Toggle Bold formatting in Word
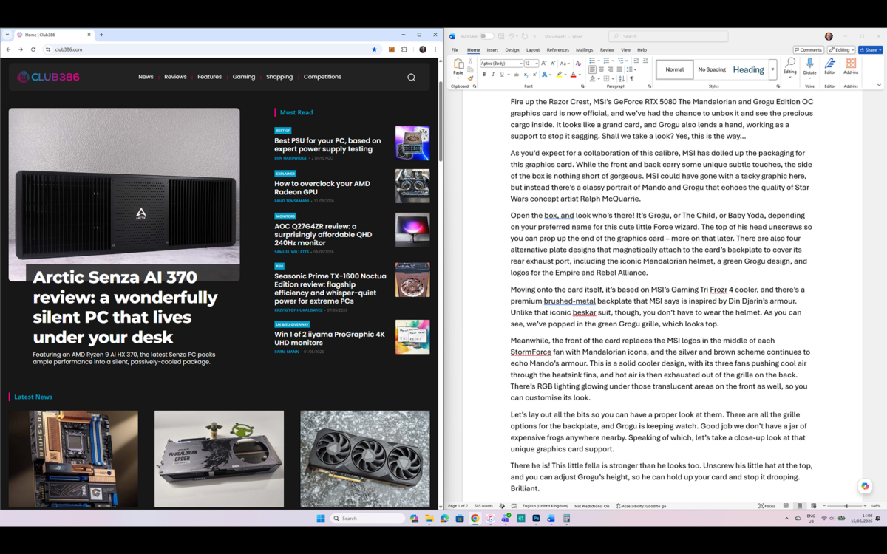Image resolution: width=887 pixels, height=554 pixels. pos(484,75)
